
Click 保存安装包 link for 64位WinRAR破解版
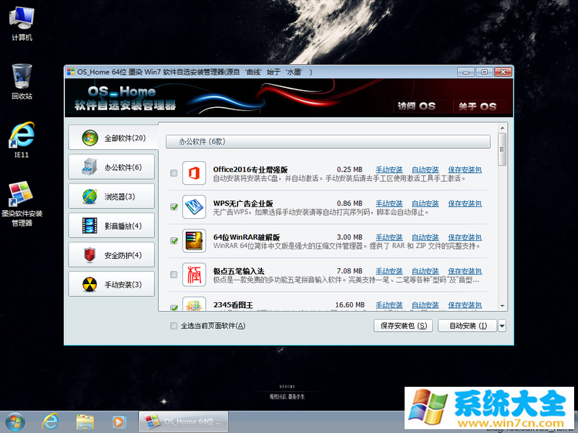465,237
